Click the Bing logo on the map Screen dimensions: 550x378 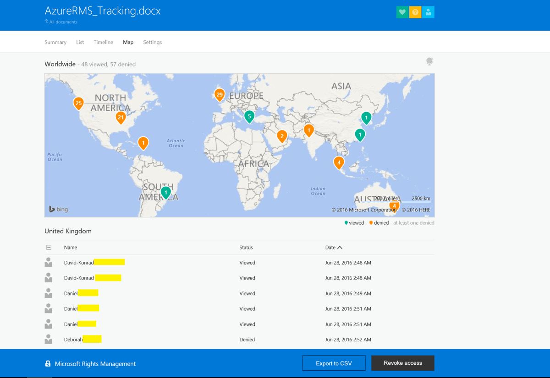58,209
